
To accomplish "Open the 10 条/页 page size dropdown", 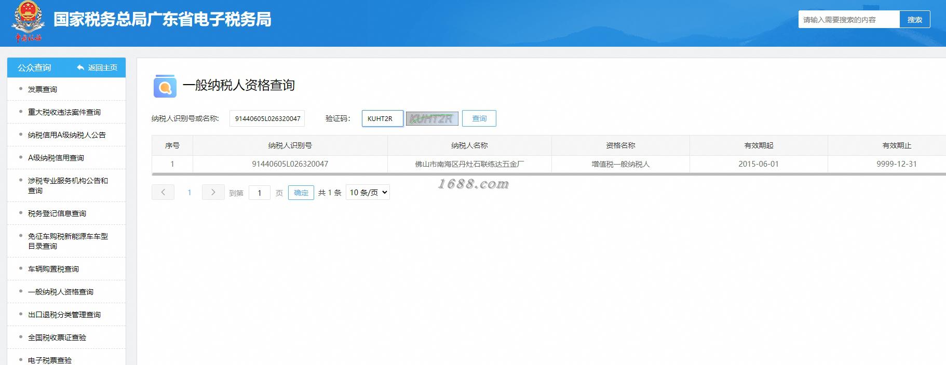I will click(x=368, y=192).
